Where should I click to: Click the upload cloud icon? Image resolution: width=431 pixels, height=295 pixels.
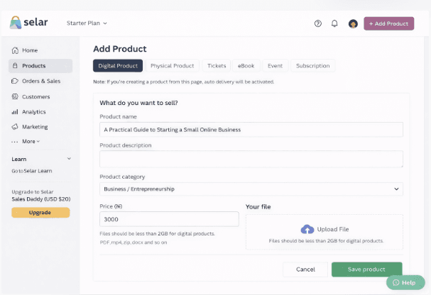coord(307,229)
